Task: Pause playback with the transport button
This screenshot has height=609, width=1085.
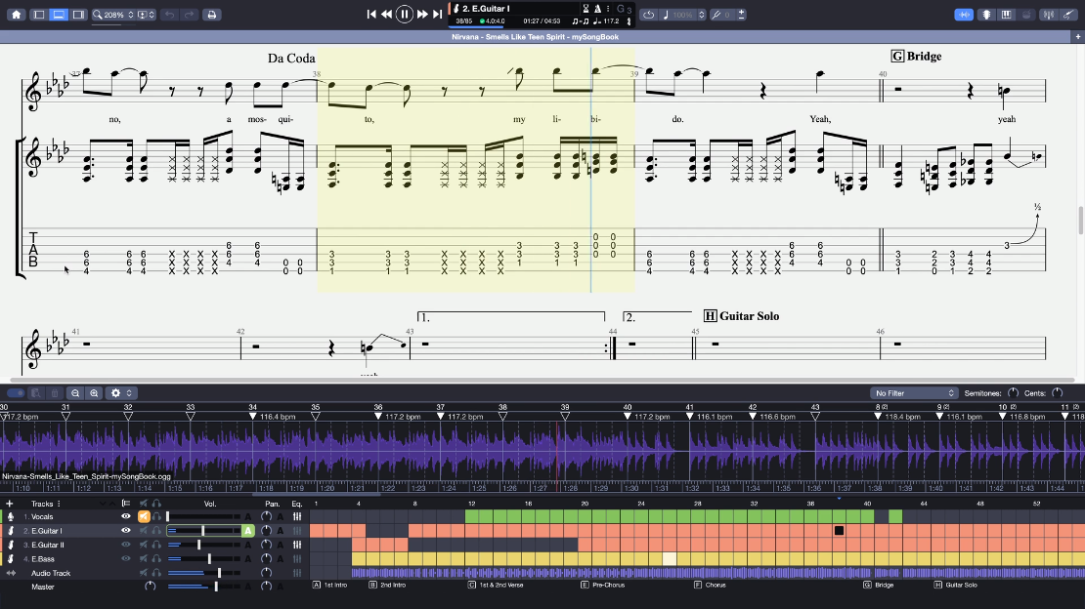Action: click(x=405, y=14)
